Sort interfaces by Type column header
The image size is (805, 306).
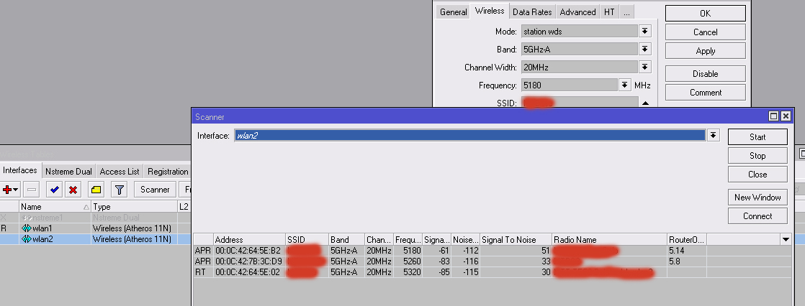point(134,207)
